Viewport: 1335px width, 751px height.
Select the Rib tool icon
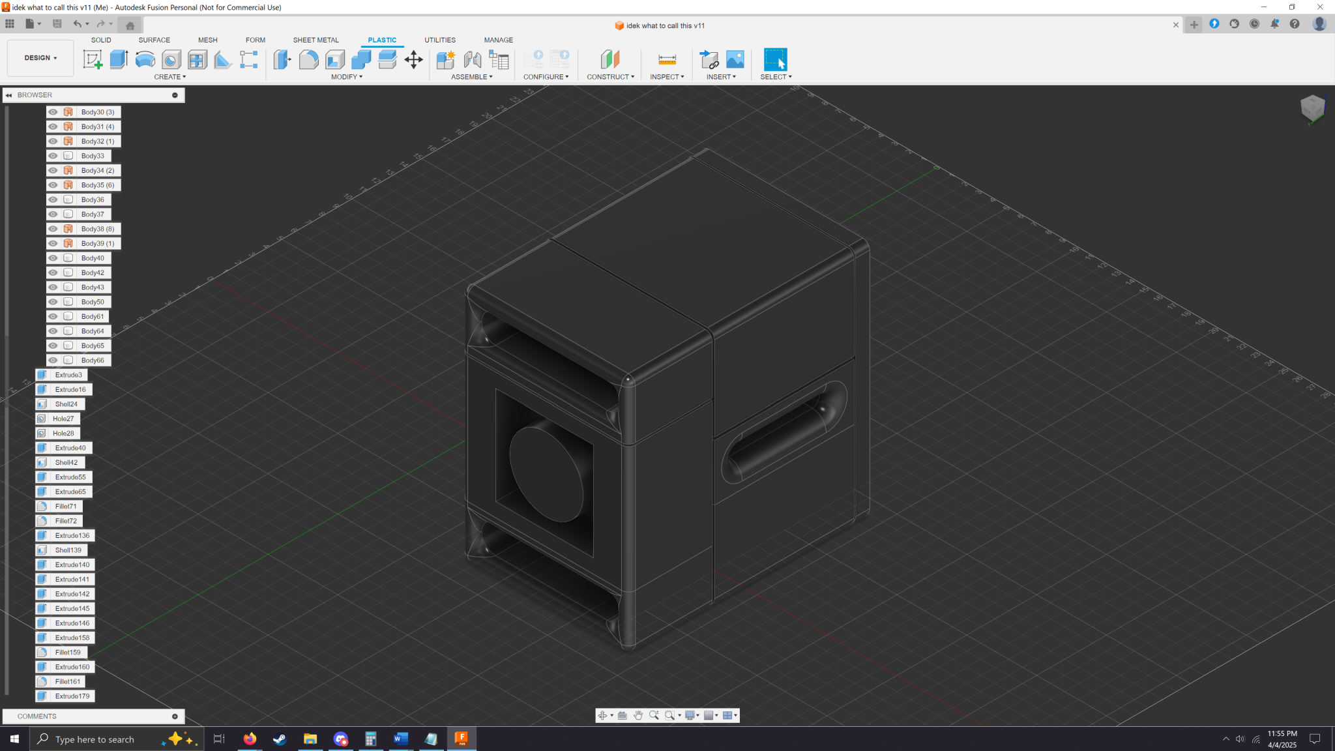click(x=223, y=59)
